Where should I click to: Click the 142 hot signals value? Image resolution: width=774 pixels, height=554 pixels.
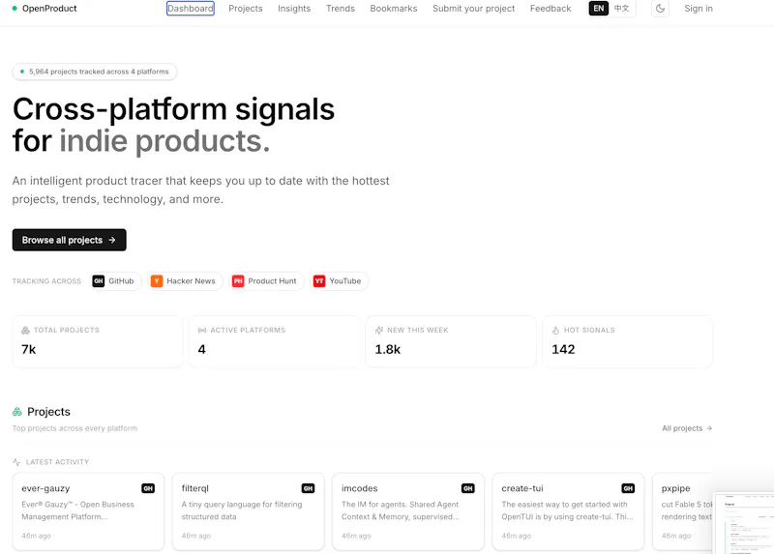(x=563, y=349)
